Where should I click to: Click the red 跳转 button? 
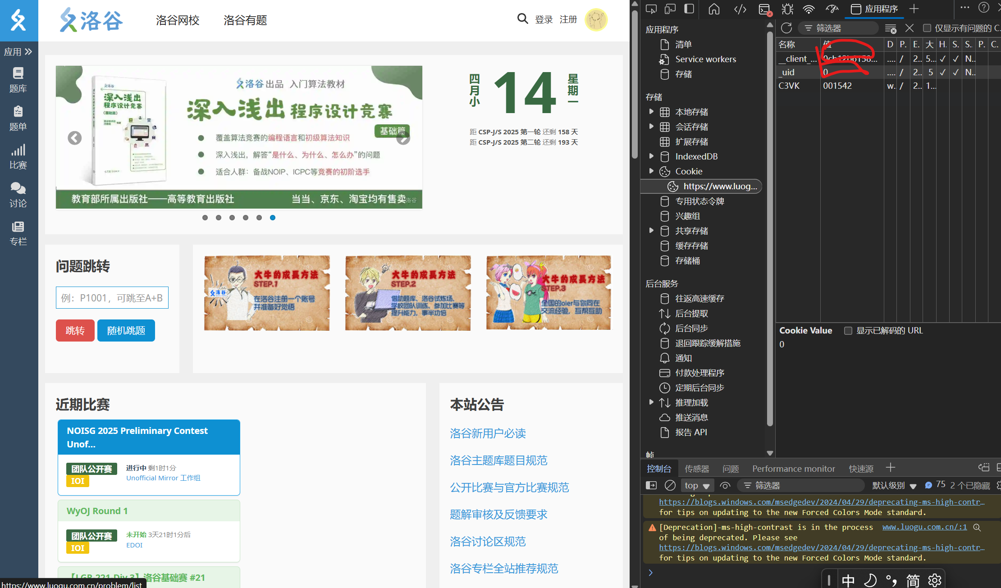tap(75, 330)
